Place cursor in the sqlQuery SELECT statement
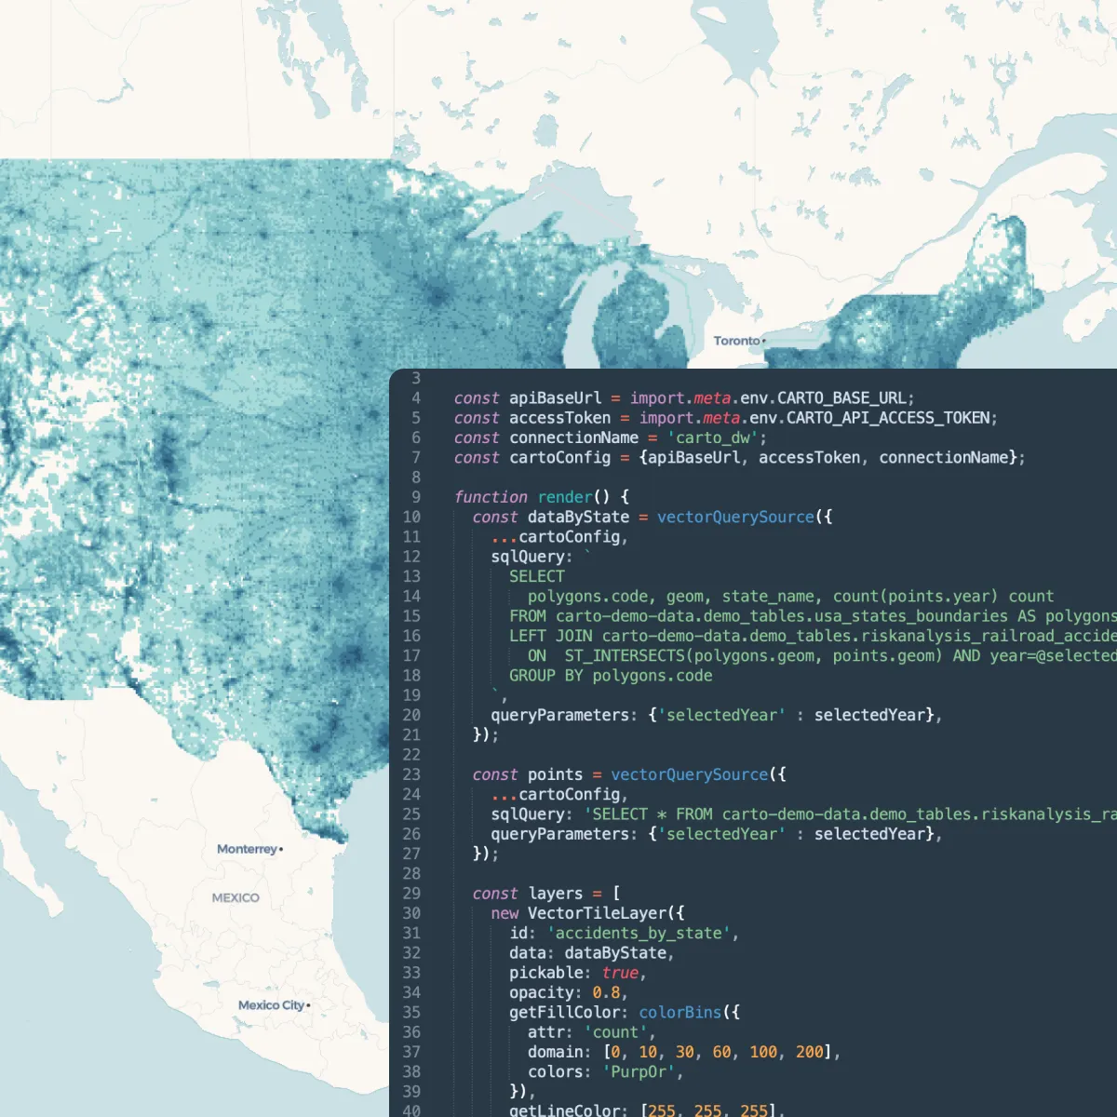 point(536,576)
